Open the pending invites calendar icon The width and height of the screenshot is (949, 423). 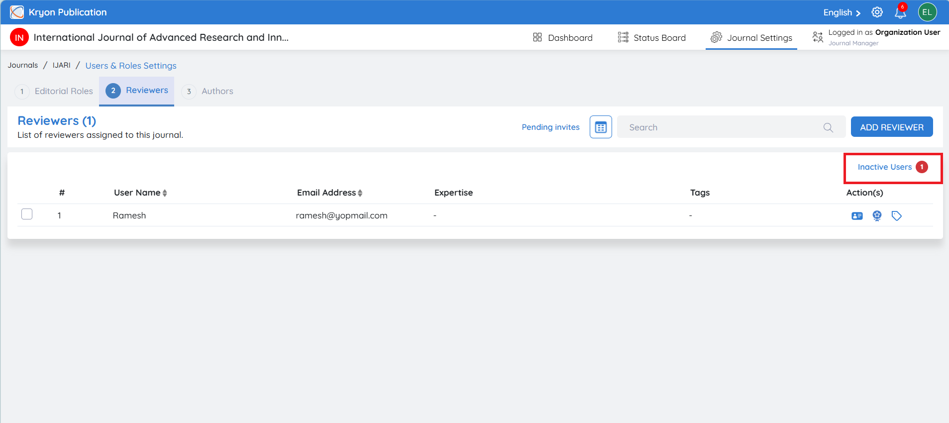601,127
